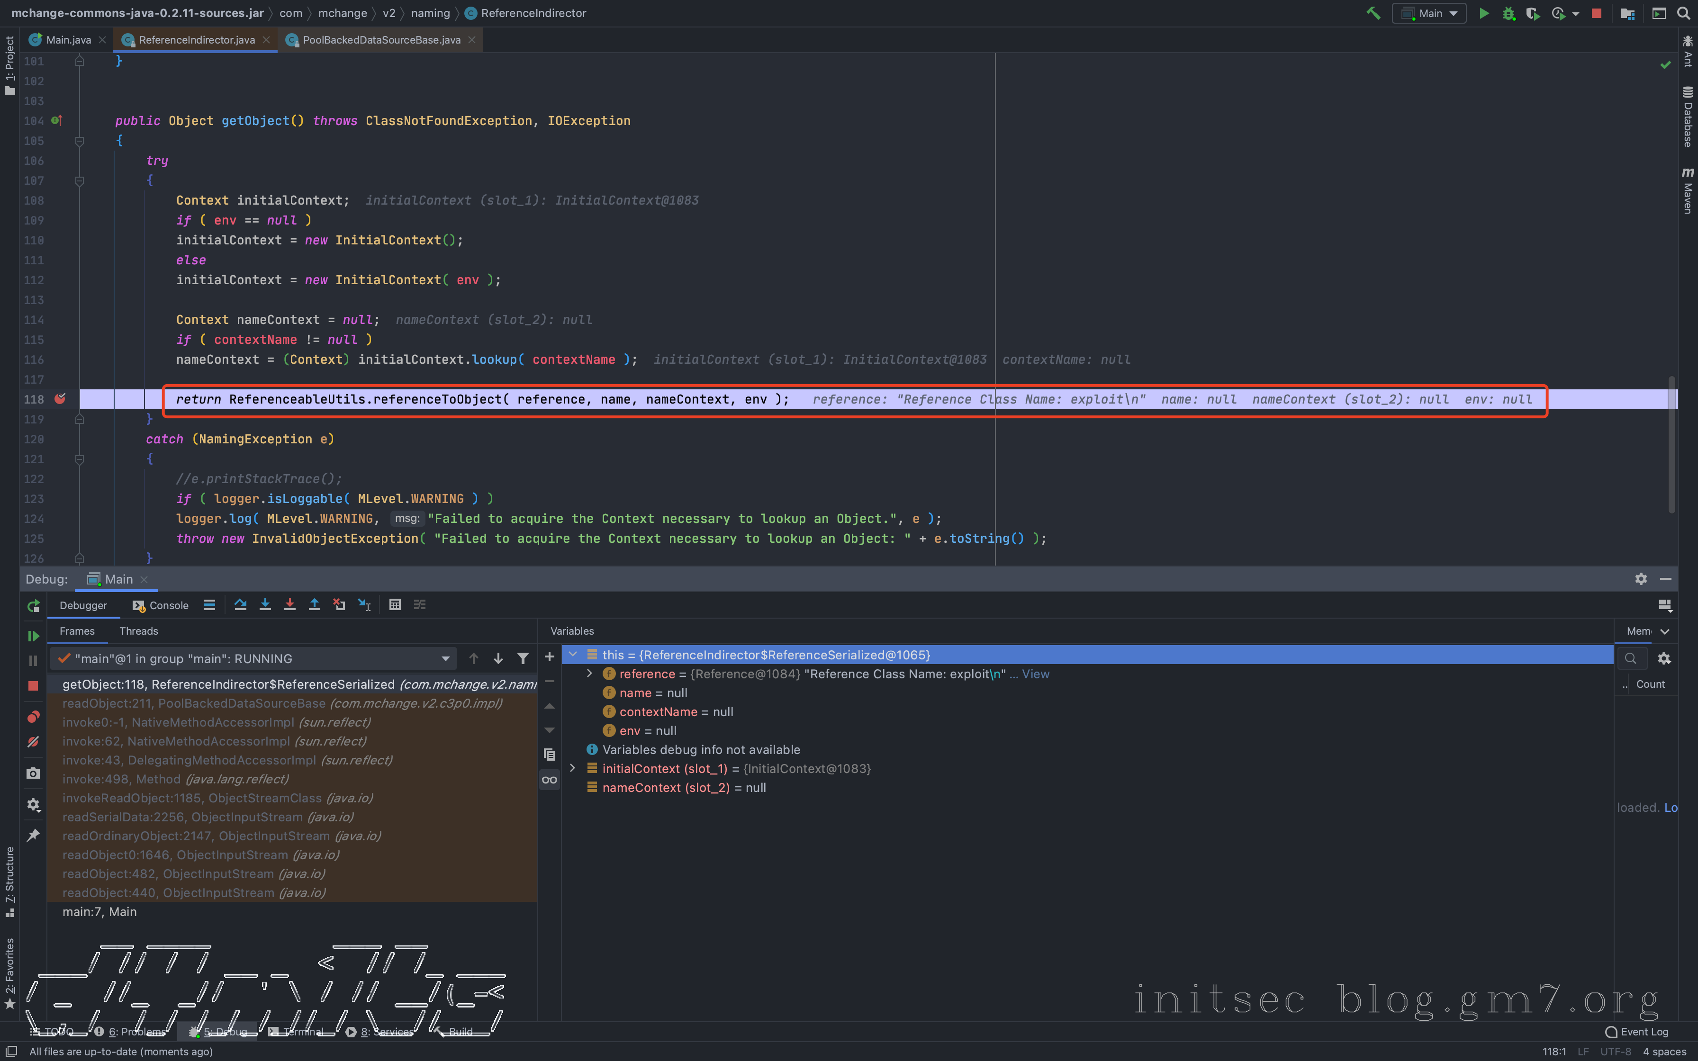Open the Event Log button
1698x1061 pixels.
click(1636, 1032)
